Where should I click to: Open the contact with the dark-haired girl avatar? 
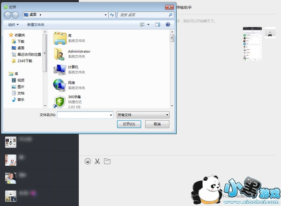(11, 178)
